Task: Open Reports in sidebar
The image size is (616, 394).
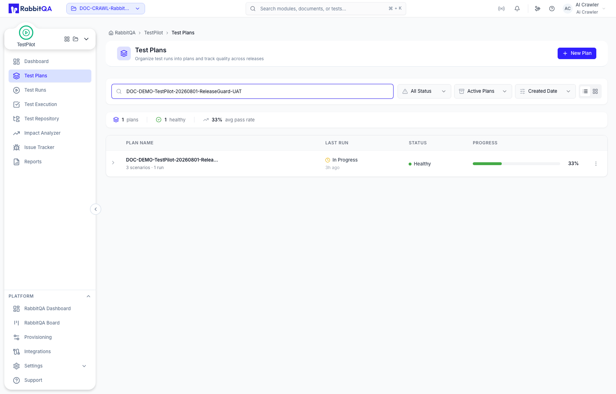Action: (x=50, y=162)
